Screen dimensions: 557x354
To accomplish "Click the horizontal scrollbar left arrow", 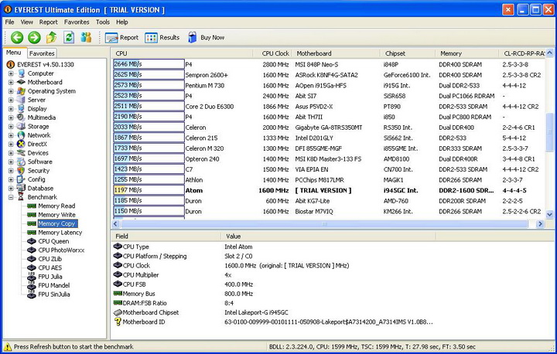I will pos(115,223).
